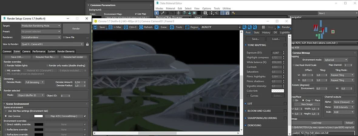Click the Load... button in the Post tab
The height and width of the screenshot is (136, 358).
point(276,39)
